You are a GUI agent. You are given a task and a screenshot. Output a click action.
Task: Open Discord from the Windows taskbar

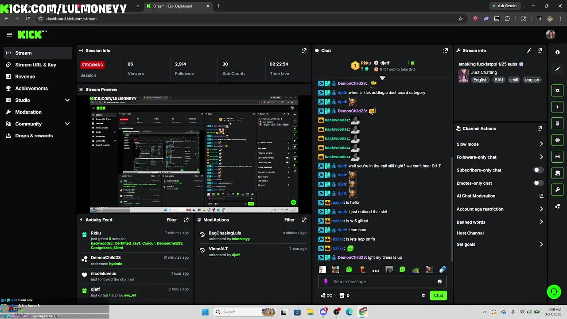tap(323, 312)
